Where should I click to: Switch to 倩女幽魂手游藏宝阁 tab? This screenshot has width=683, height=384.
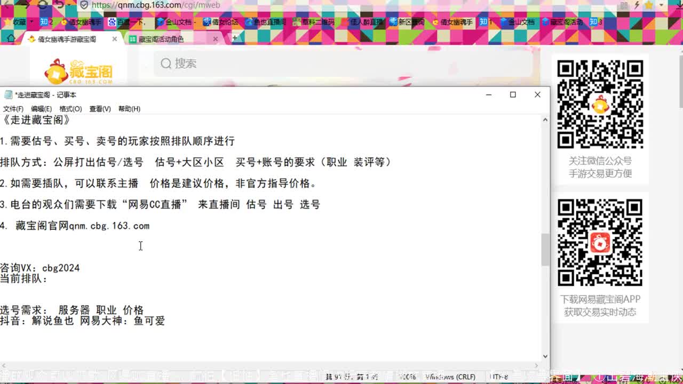pyautogui.click(x=67, y=39)
